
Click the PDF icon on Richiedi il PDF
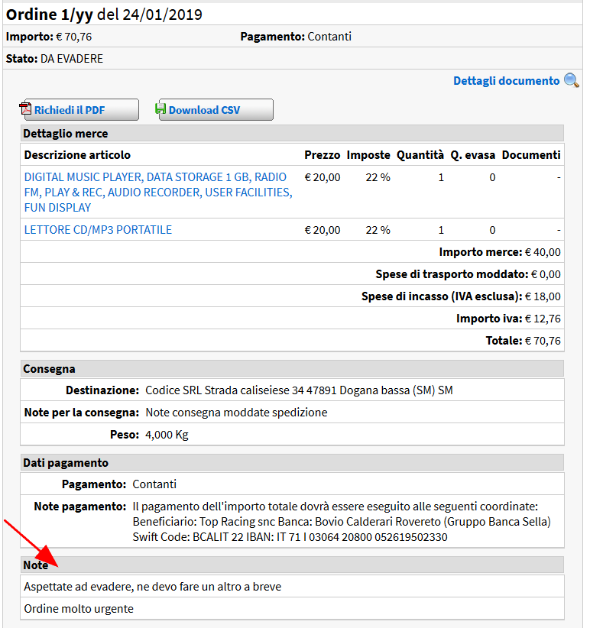[x=25, y=109]
